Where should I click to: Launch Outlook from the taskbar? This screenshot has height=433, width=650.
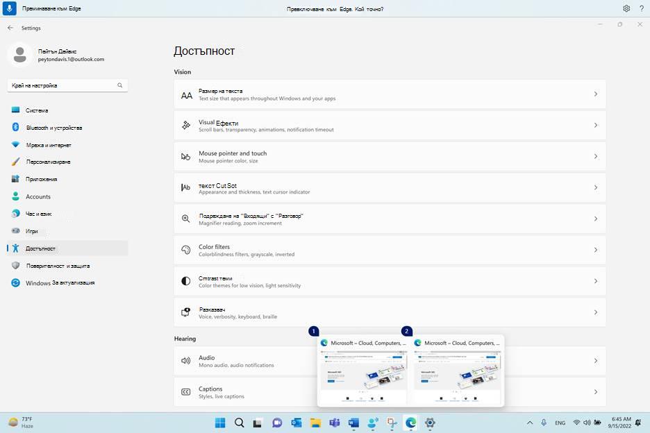point(297,423)
